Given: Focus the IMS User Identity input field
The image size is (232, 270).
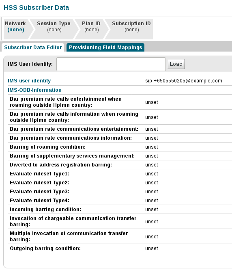Looking at the screenshot, I should pos(111,64).
